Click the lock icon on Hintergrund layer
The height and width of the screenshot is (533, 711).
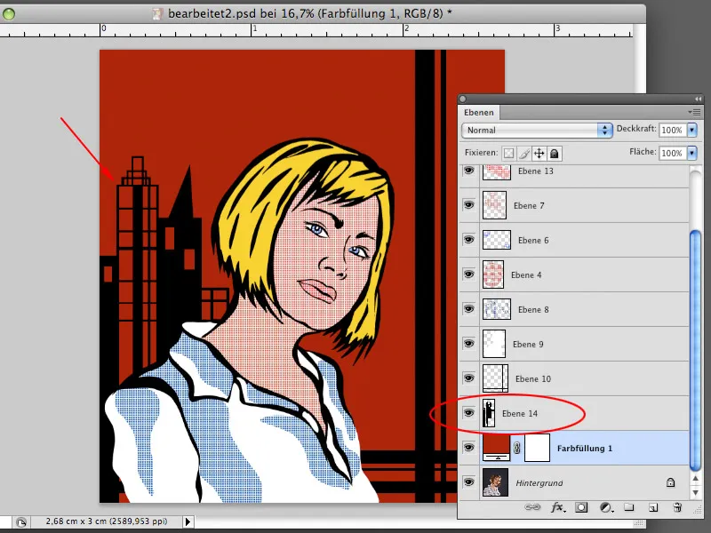tap(670, 482)
